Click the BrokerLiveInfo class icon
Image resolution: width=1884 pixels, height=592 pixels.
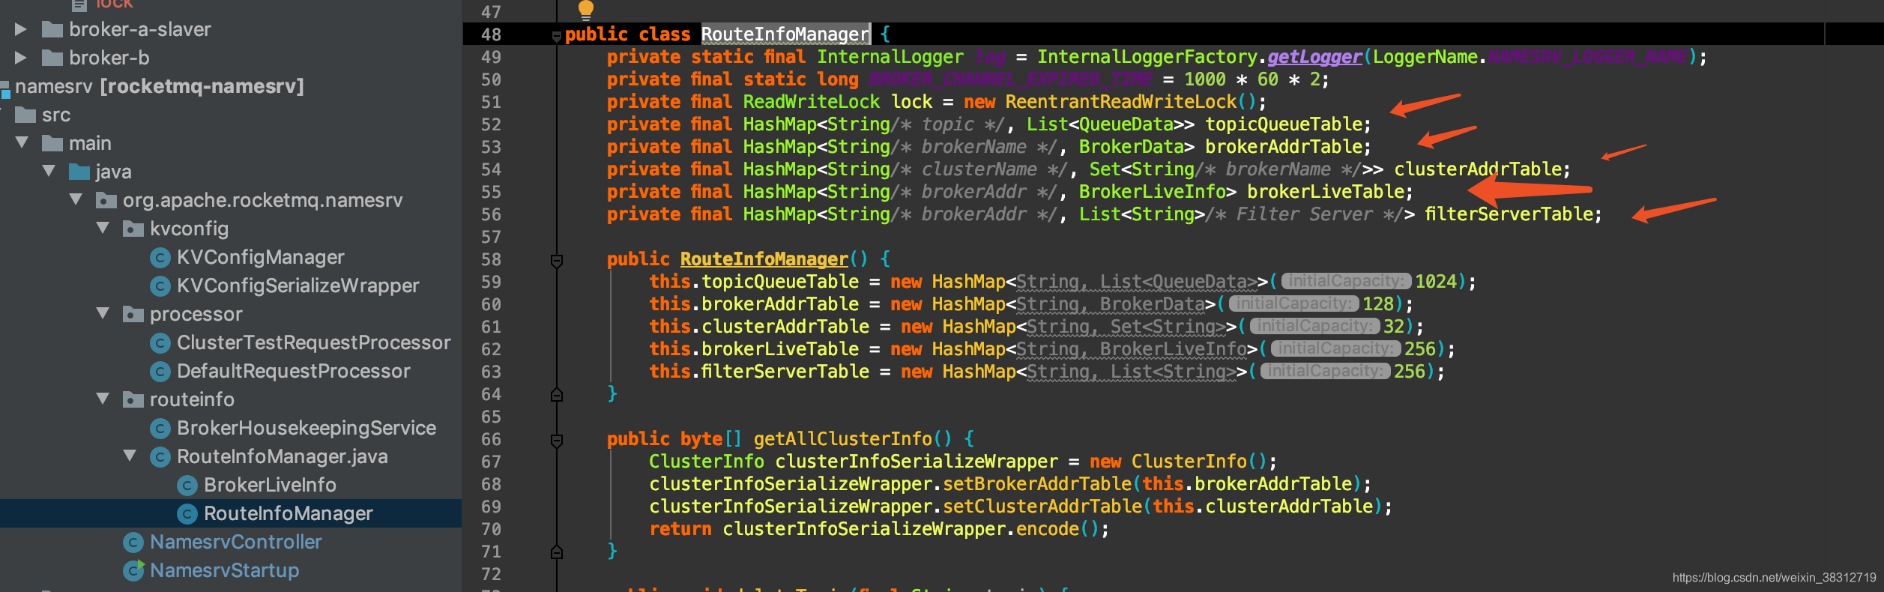pos(187,486)
